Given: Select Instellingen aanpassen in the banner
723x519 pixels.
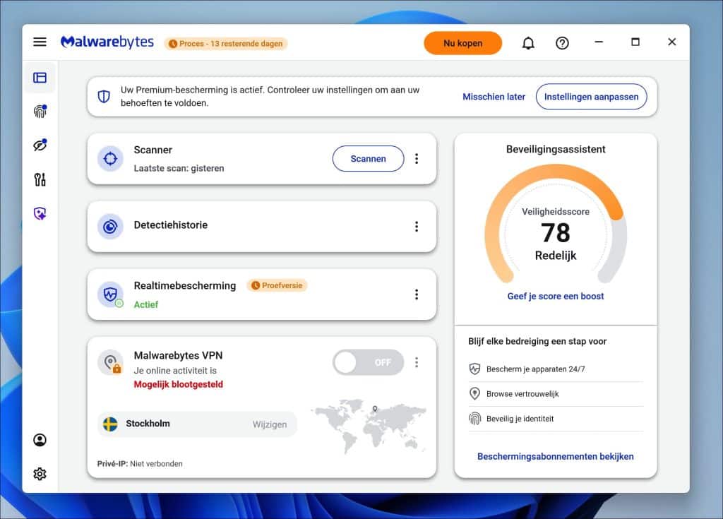Looking at the screenshot, I should [x=591, y=97].
